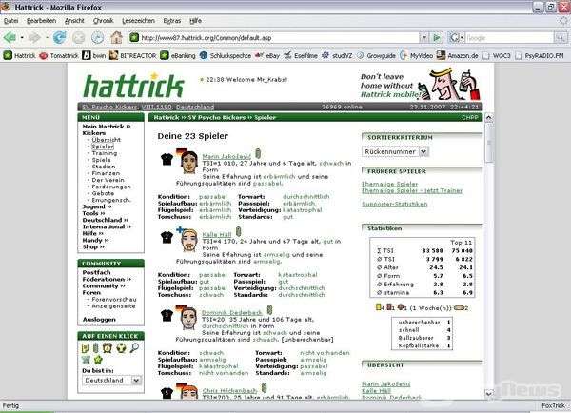Open the eBay bookmark
571x413 pixels.
coord(267,55)
